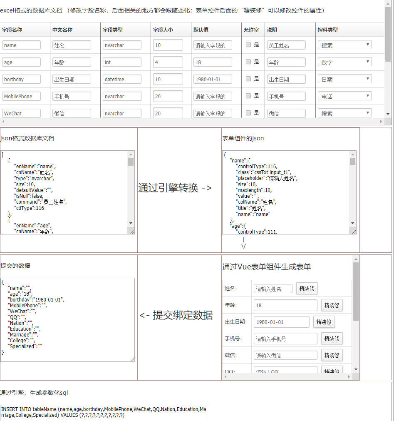Open control type dropdown showing 数字
Screen dimensions: 394x421
344,62
